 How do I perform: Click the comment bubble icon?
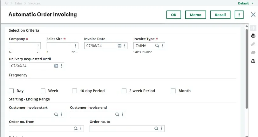click(253, 52)
